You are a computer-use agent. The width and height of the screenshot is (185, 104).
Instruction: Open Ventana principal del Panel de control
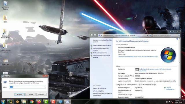(x=102, y=41)
